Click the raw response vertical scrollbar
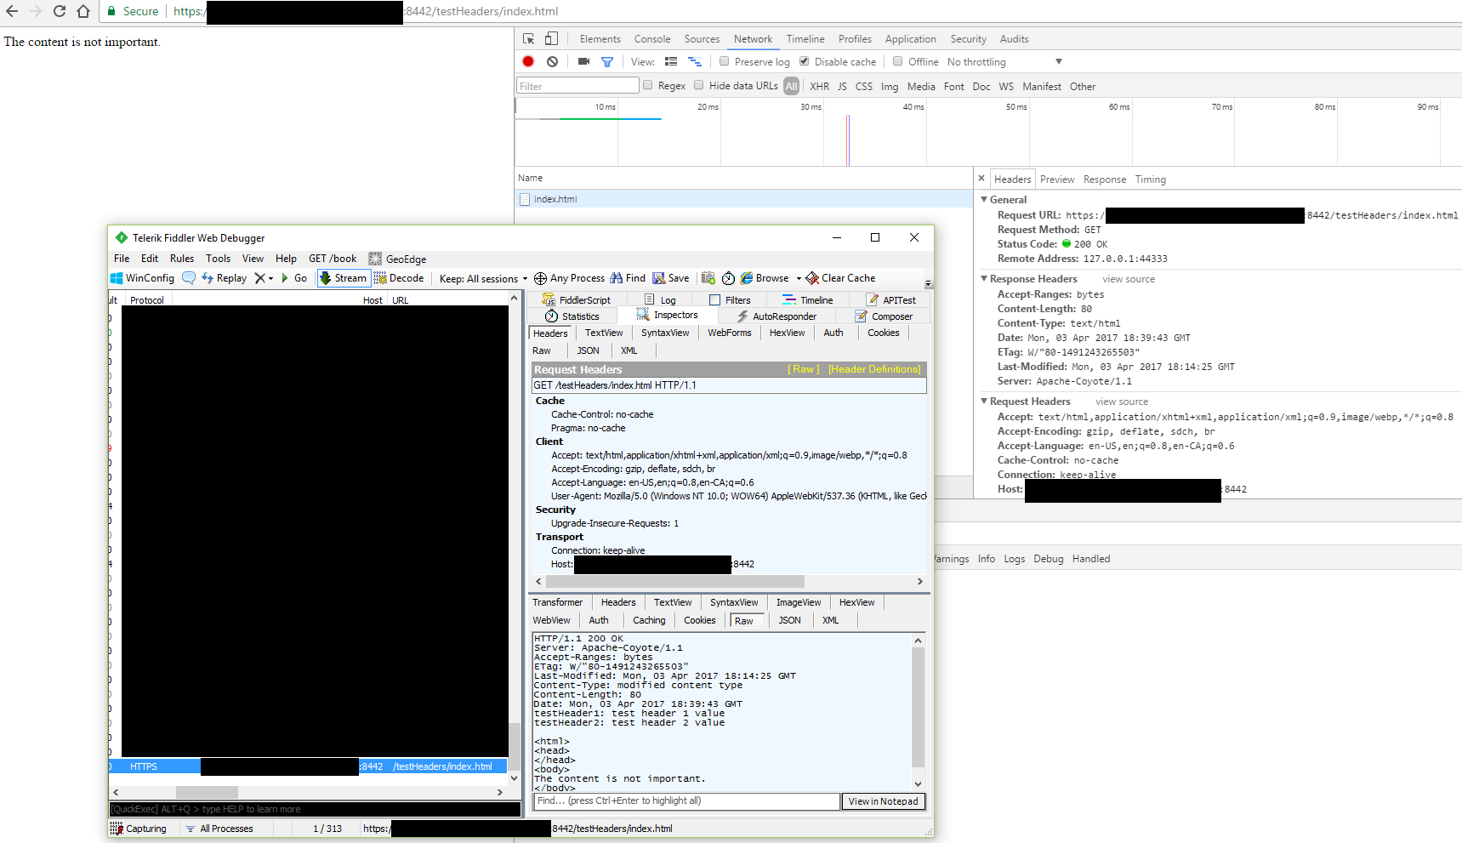The image size is (1462, 843). click(x=918, y=709)
